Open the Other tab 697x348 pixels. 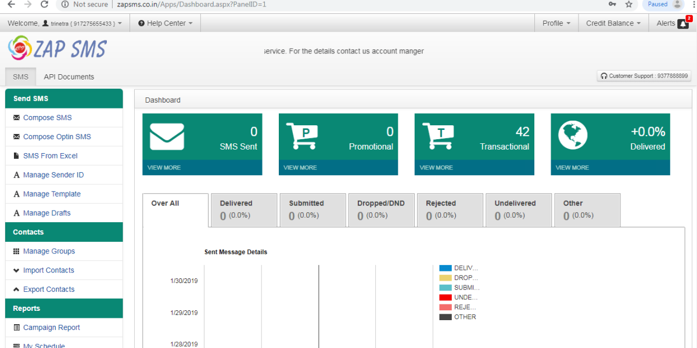click(587, 210)
